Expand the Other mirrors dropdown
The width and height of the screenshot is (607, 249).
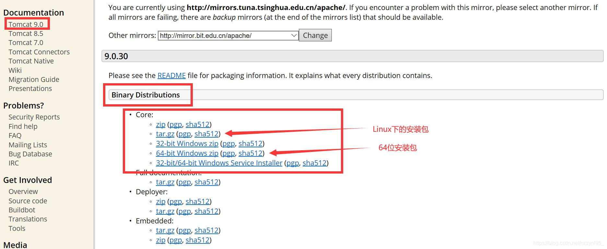228,35
